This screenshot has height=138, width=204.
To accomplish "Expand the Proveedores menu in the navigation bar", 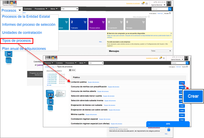I will (x=41, y=9).
